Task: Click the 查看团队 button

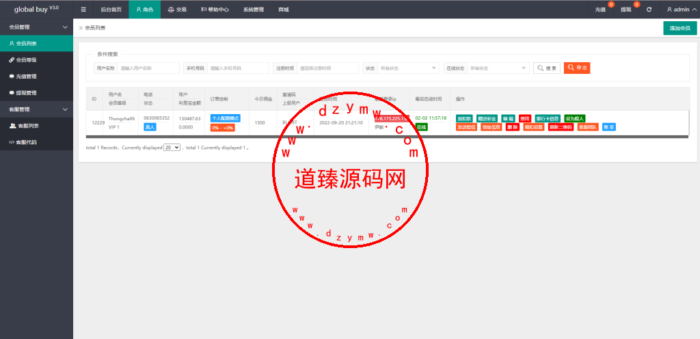Action: [588, 127]
